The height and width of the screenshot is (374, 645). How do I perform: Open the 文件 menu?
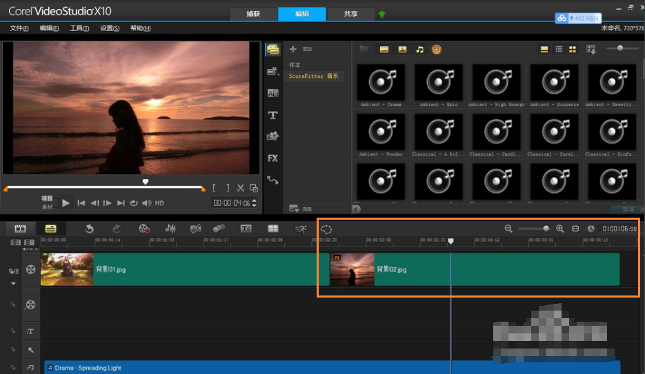[x=19, y=28]
